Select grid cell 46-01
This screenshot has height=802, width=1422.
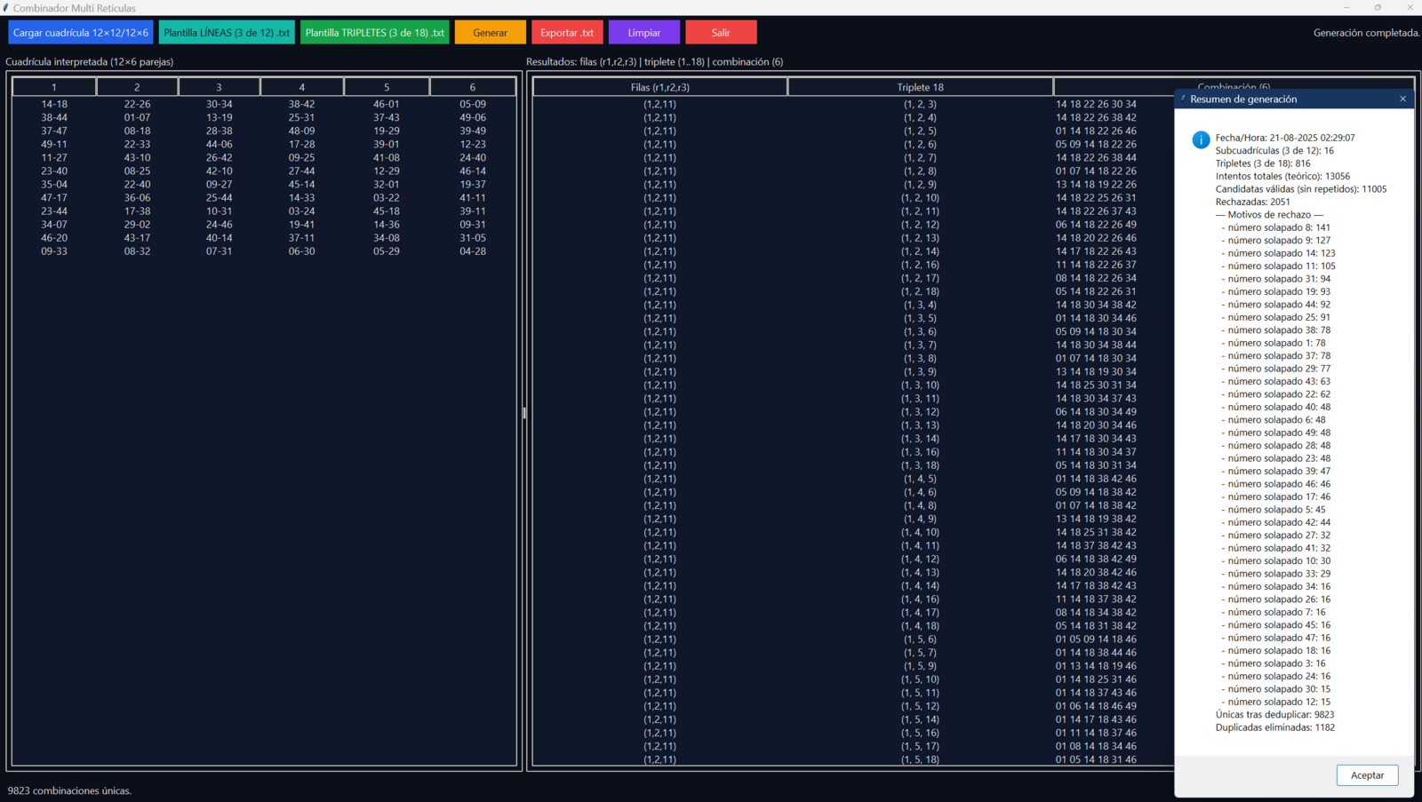pyautogui.click(x=387, y=104)
